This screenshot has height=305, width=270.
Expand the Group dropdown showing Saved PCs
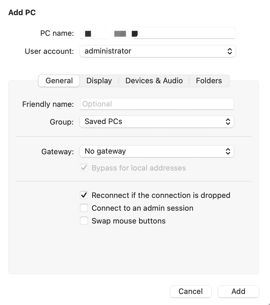point(157,122)
